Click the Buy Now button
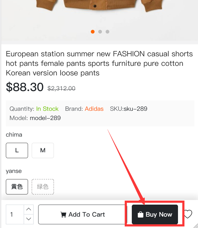198x228 pixels. 155,214
